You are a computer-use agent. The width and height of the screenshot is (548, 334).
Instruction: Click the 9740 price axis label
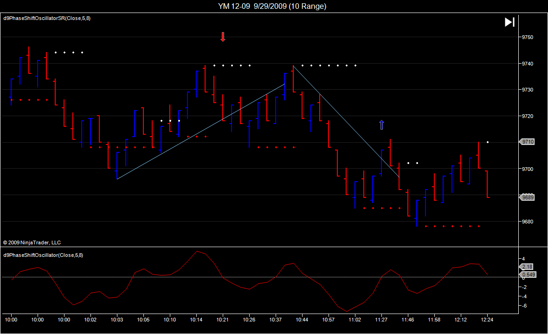[528, 64]
